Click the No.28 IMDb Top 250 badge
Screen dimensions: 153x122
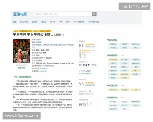click(42, 31)
